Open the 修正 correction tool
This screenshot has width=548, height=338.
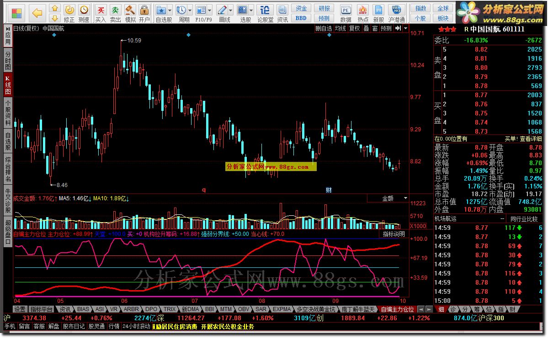[x=69, y=13]
